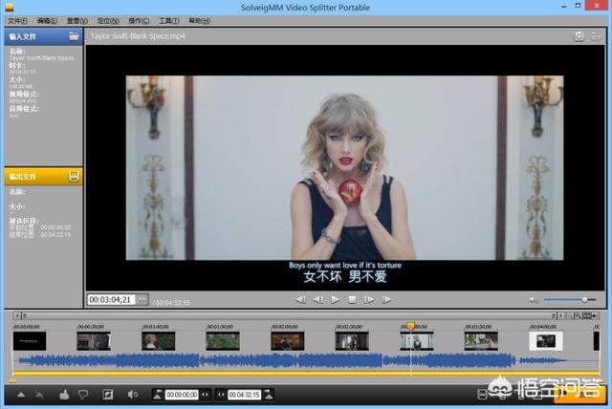612x409 pixels.
Task: Take a snapshot with the camera icon
Action: point(579,36)
